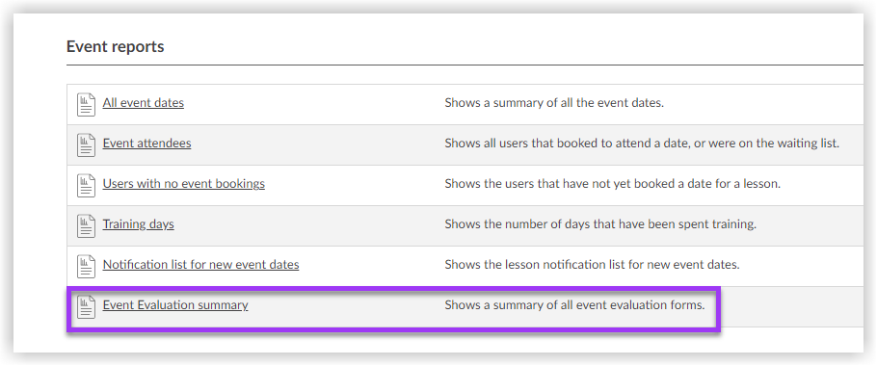Screen dimensions: 877x366
Task: Click the report icon beside Training days
Action: 86,225
